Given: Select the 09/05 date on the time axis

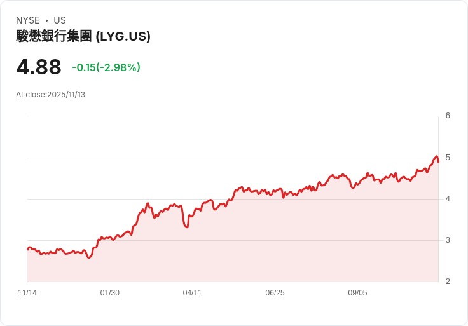Looking at the screenshot, I should pyautogui.click(x=357, y=293).
